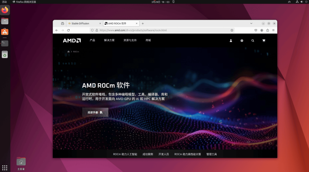Open the globe language selector icon
Viewport: 309px width, 172px height.
(242, 41)
